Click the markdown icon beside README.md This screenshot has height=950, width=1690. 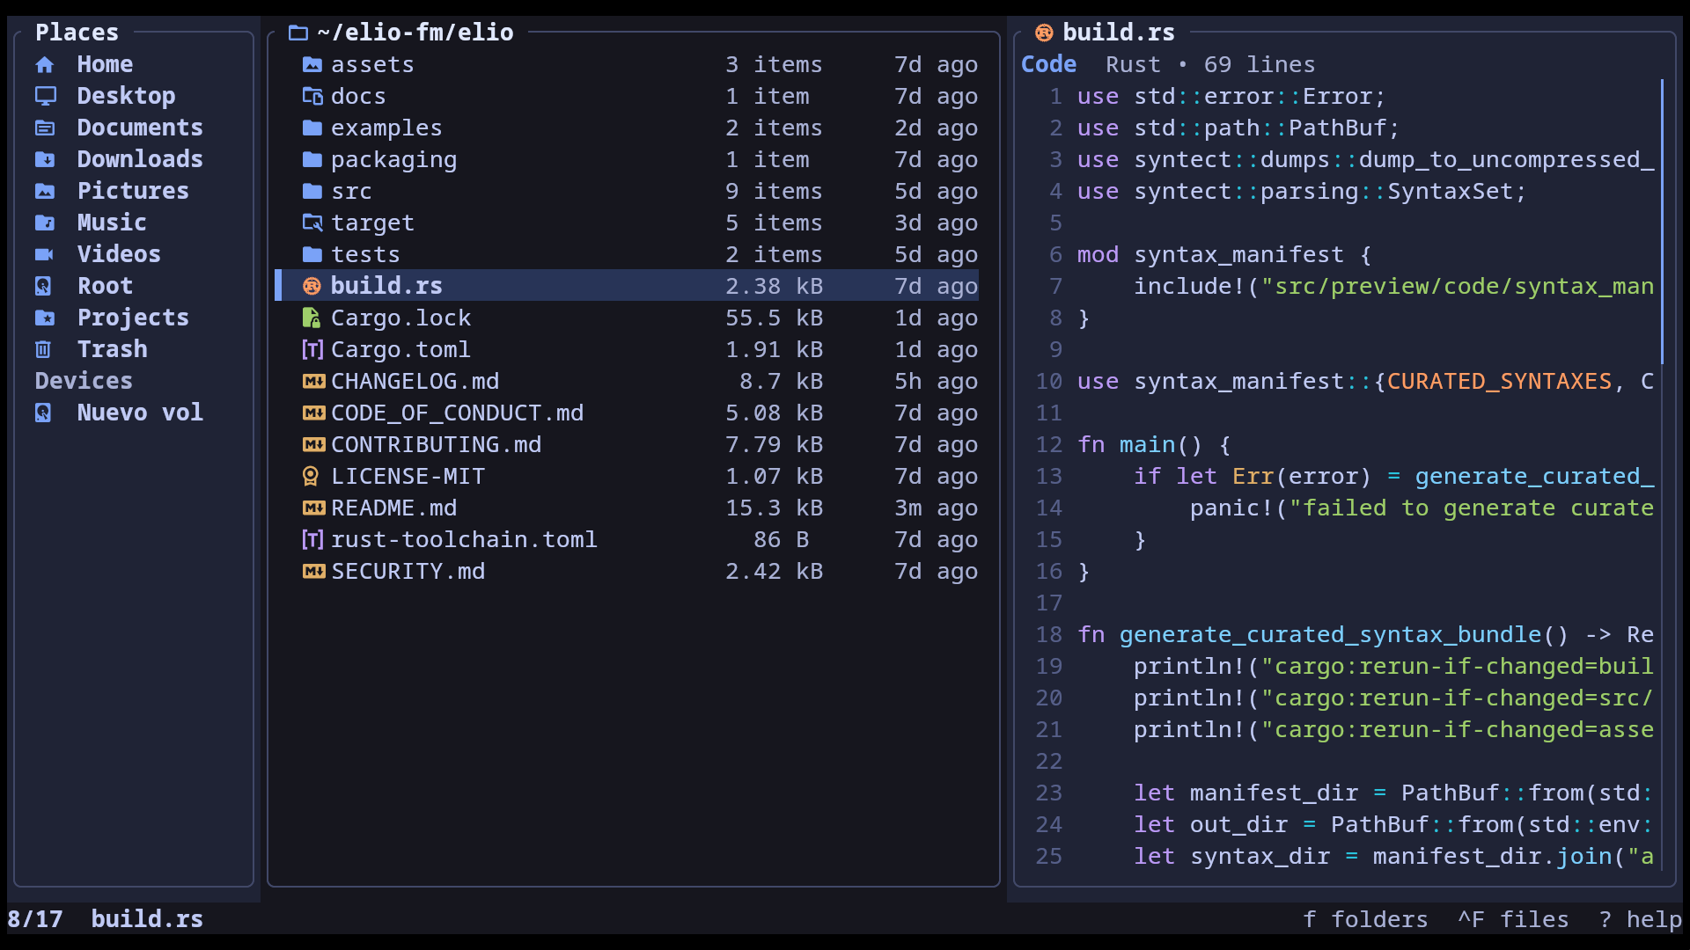pos(313,508)
